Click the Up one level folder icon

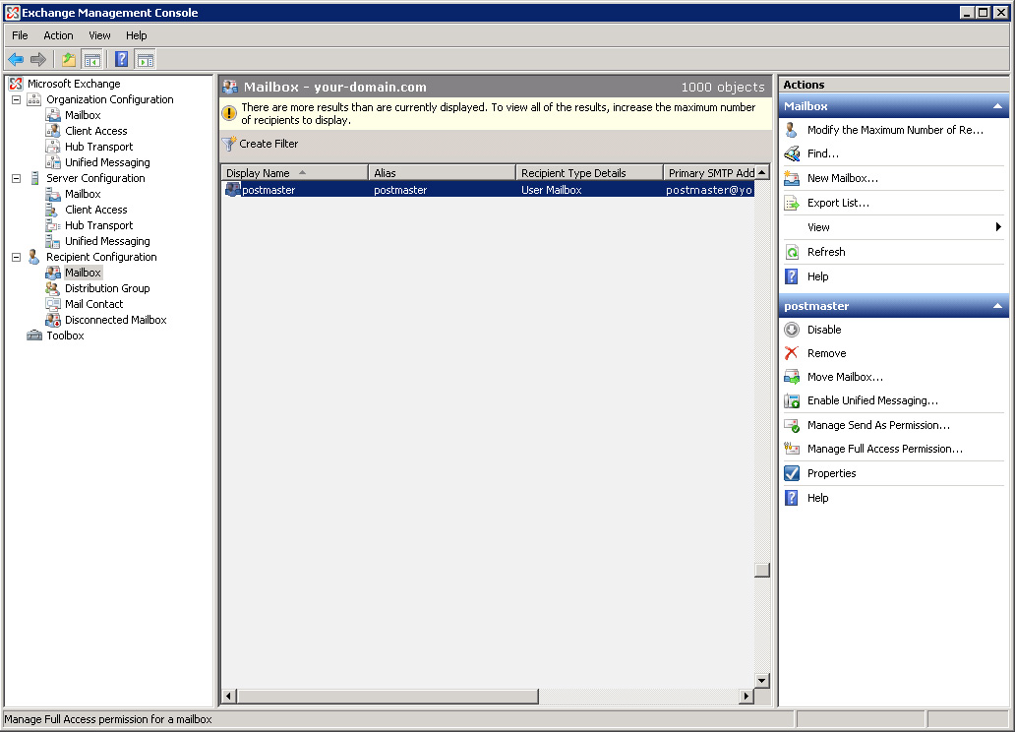point(69,60)
